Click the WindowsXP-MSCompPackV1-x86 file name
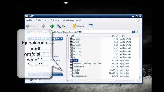 pos(87,64)
